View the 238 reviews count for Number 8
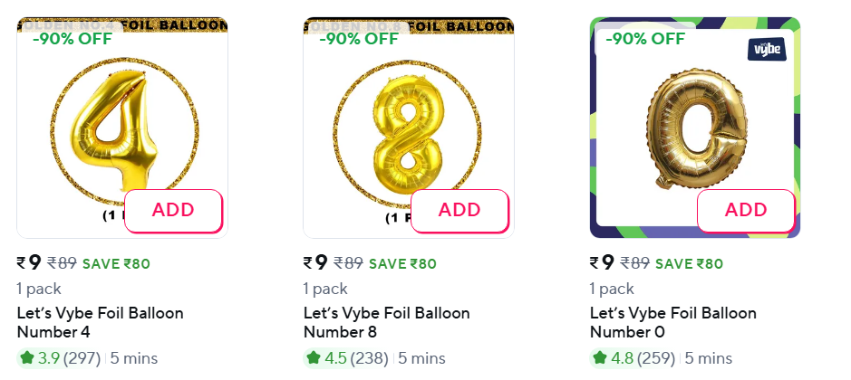Image resolution: width=851 pixels, height=380 pixels. 370,358
